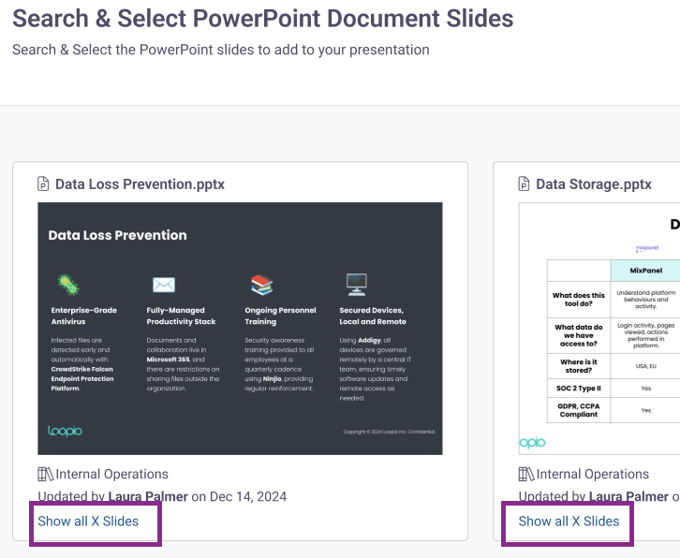Viewport: 680px width, 558px height.
Task: Select the Data Loss Prevention slide thumbnail
Action: tap(240, 329)
